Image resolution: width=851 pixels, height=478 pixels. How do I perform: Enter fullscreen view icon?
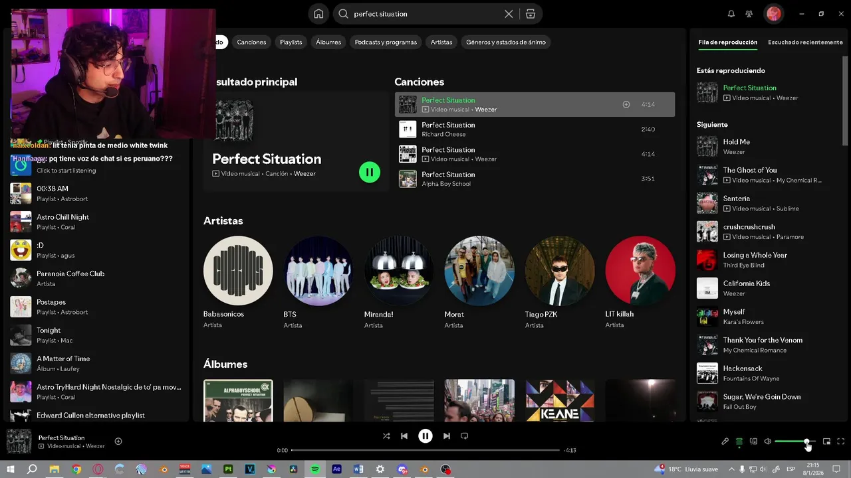coord(840,441)
